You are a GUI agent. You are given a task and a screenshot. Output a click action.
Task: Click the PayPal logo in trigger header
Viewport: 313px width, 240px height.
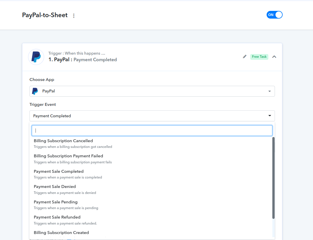coord(36,57)
